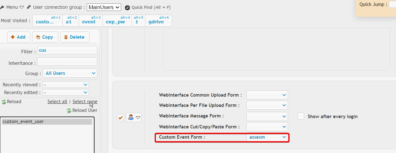
Task: Open the User connection group dropdown
Action: coord(104,7)
